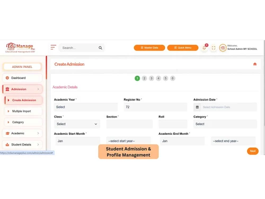Toggle fullscreen mode icon
The image size is (265, 199).
point(214,48)
